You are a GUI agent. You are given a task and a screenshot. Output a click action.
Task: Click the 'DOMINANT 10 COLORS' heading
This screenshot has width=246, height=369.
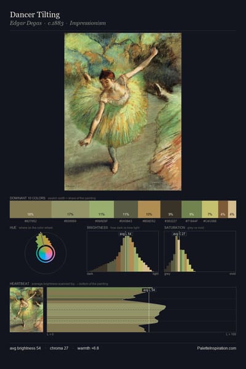tap(28, 198)
